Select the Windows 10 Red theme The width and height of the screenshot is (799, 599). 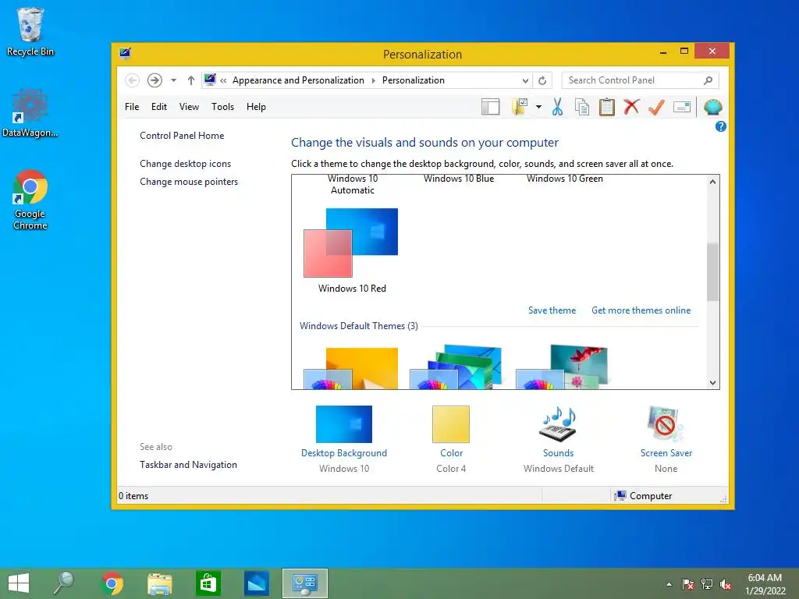(x=351, y=250)
